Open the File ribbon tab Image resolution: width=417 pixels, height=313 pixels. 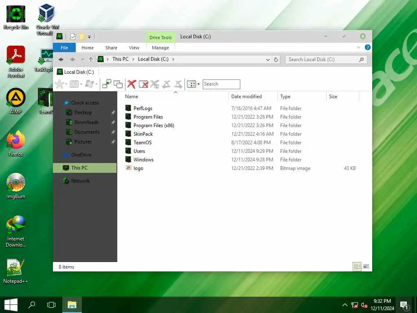(64, 48)
